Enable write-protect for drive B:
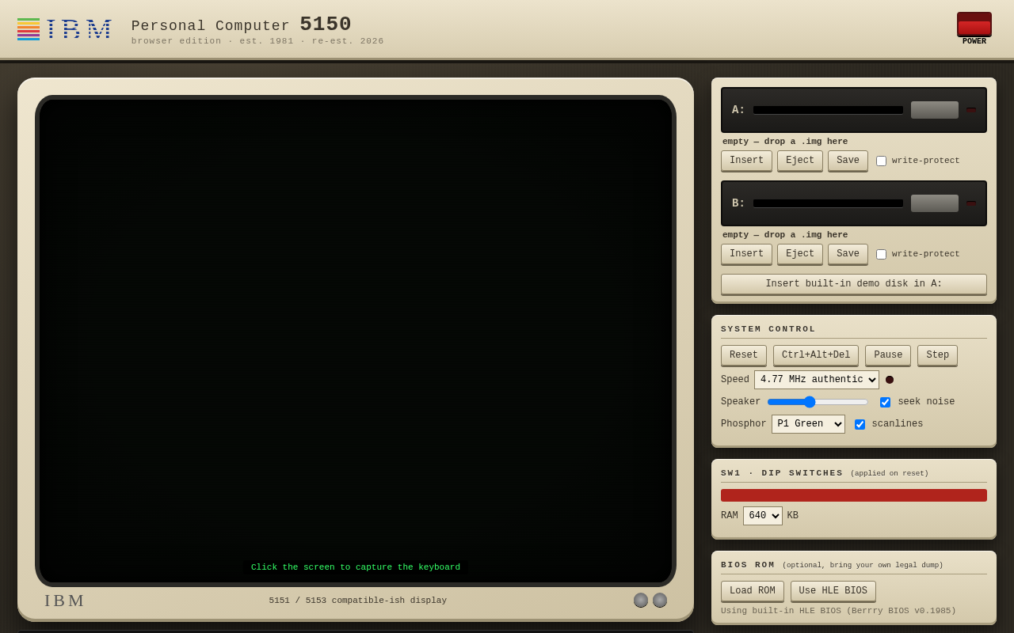Viewport: 1014px width, 633px height. point(881,255)
